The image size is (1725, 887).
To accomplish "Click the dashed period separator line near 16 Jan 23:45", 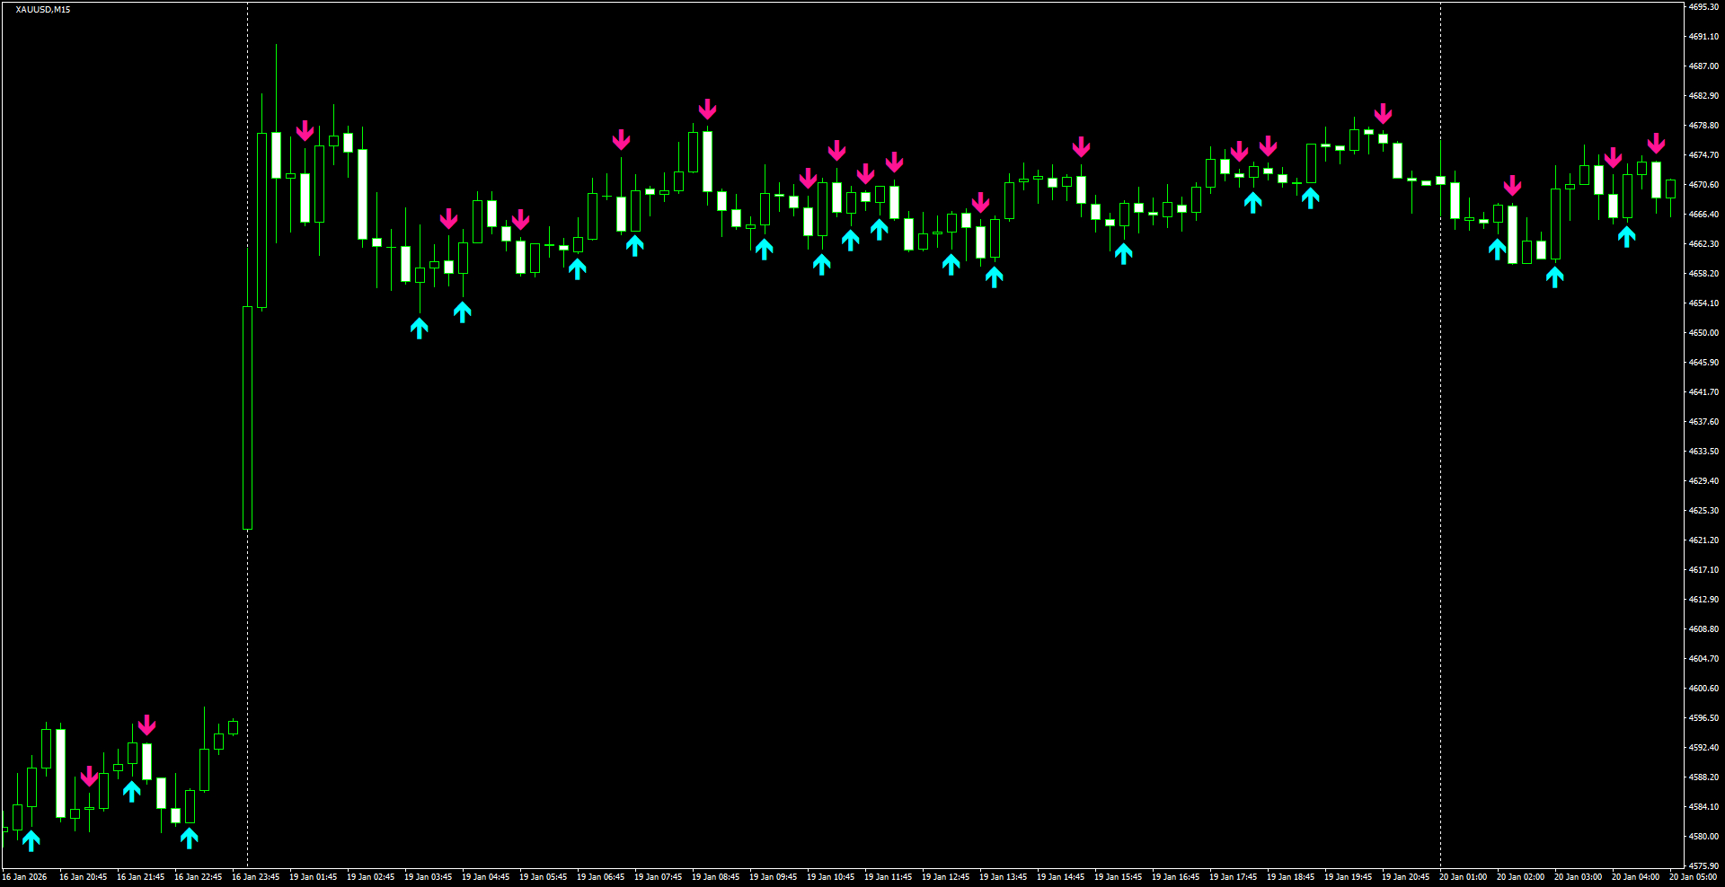I will [x=247, y=435].
